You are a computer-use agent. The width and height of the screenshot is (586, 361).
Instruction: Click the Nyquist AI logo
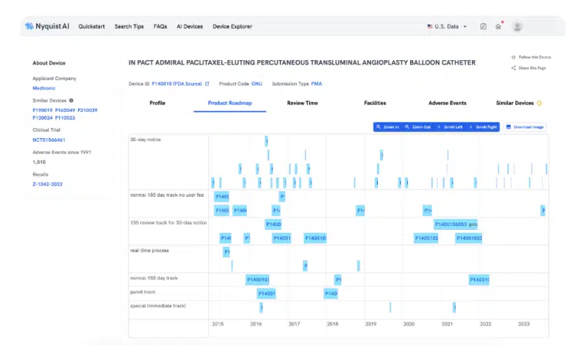coord(47,26)
